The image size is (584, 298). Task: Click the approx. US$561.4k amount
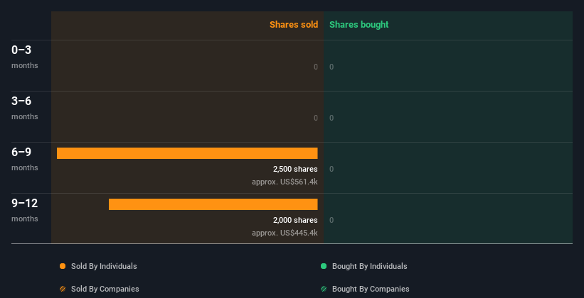[x=285, y=182]
